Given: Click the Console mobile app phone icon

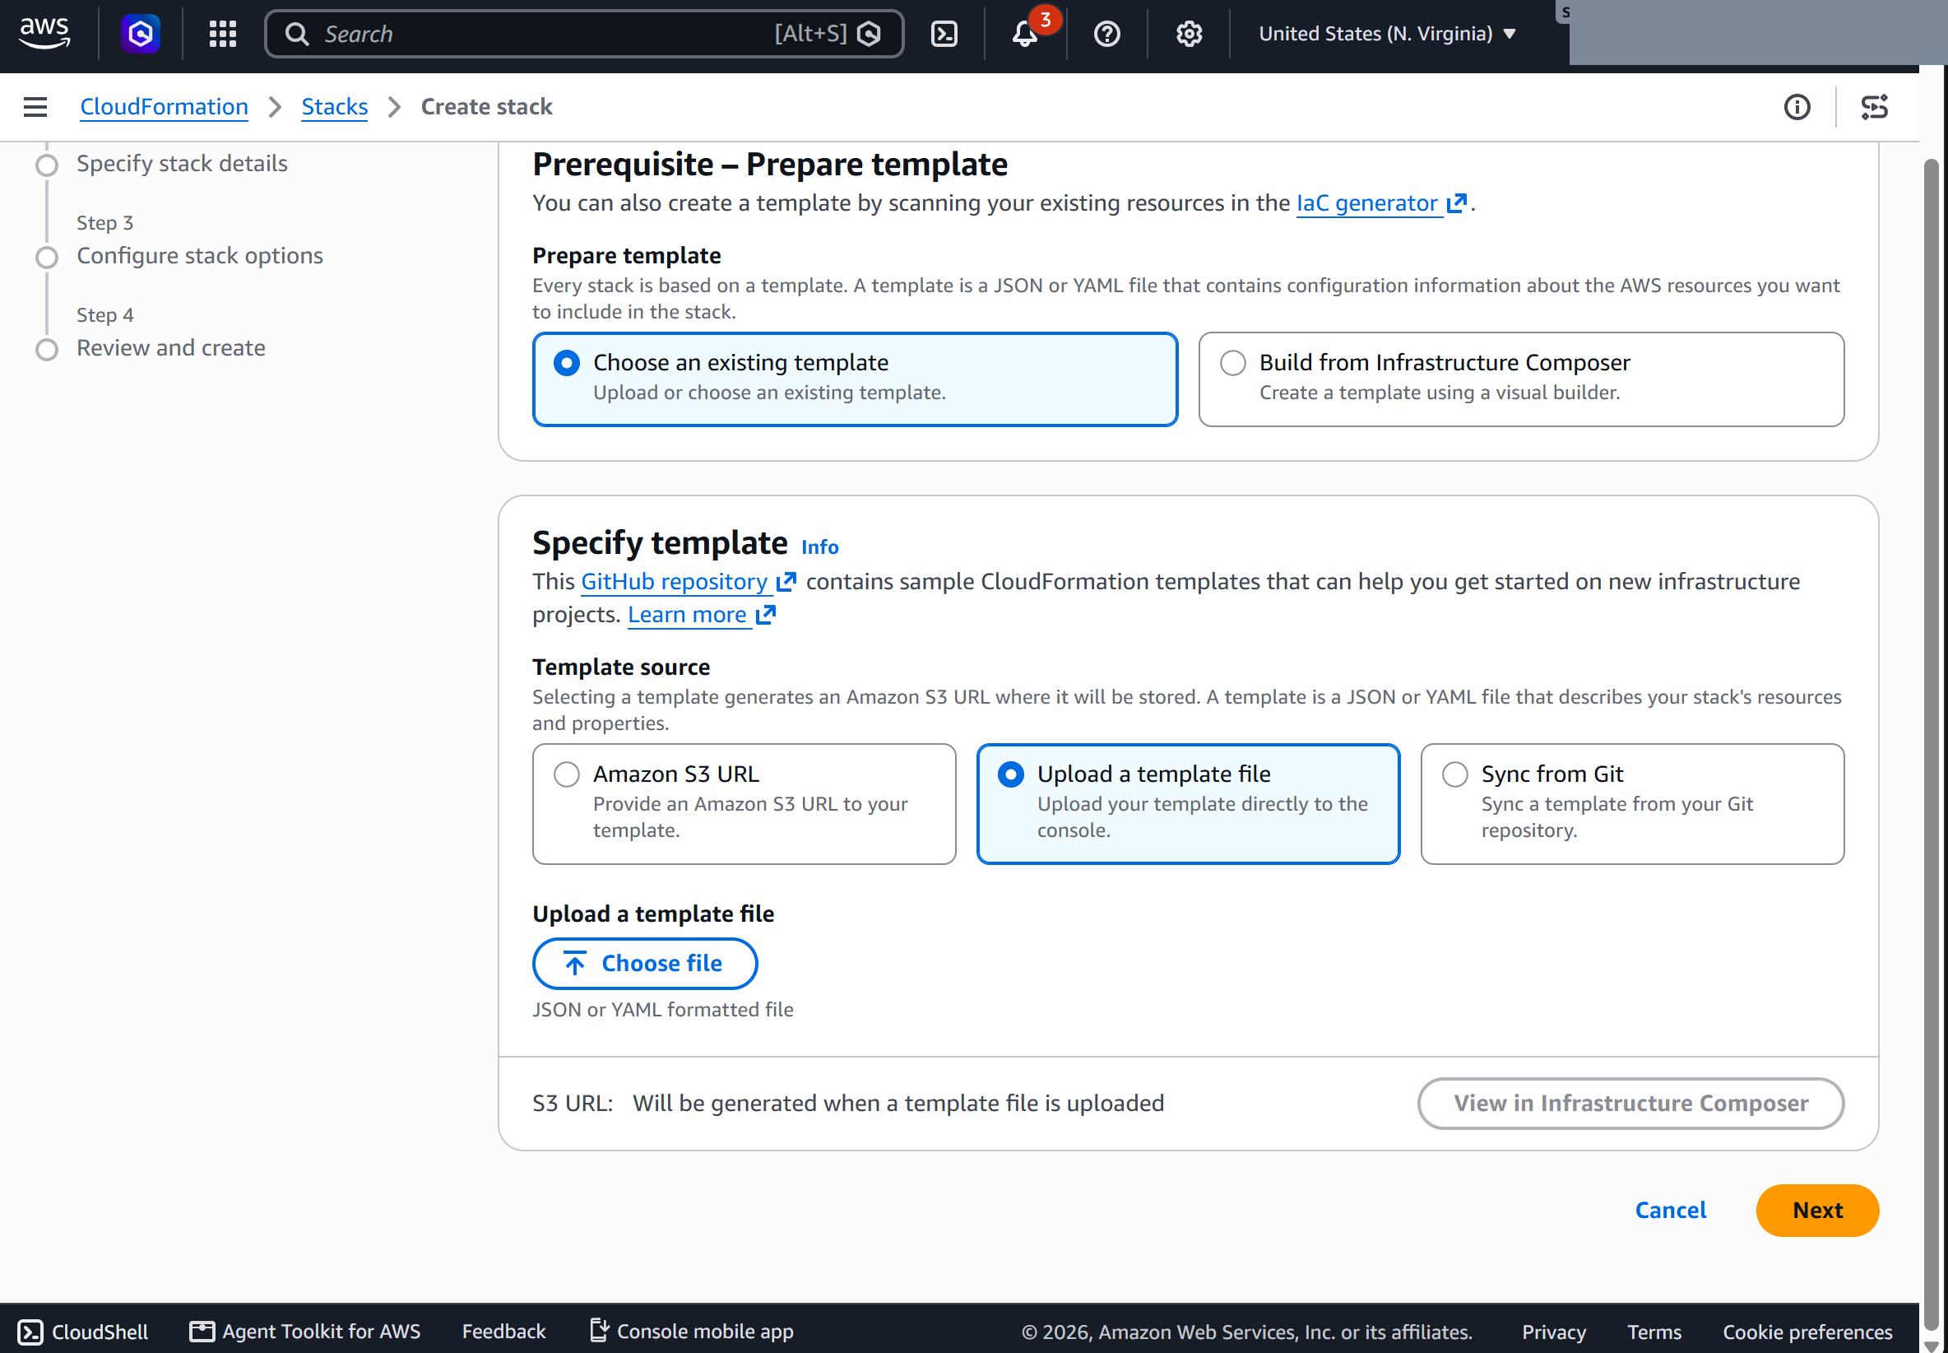Looking at the screenshot, I should coord(598,1330).
